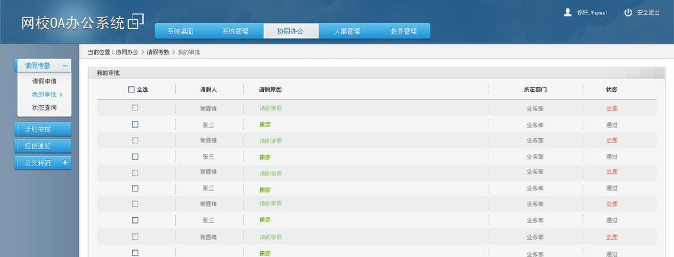Click the 请假人 column header

coord(209,90)
